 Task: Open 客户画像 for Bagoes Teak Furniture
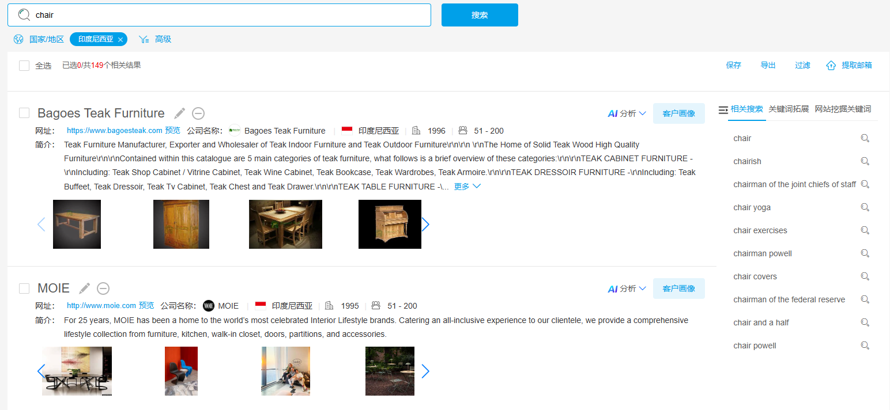(679, 113)
